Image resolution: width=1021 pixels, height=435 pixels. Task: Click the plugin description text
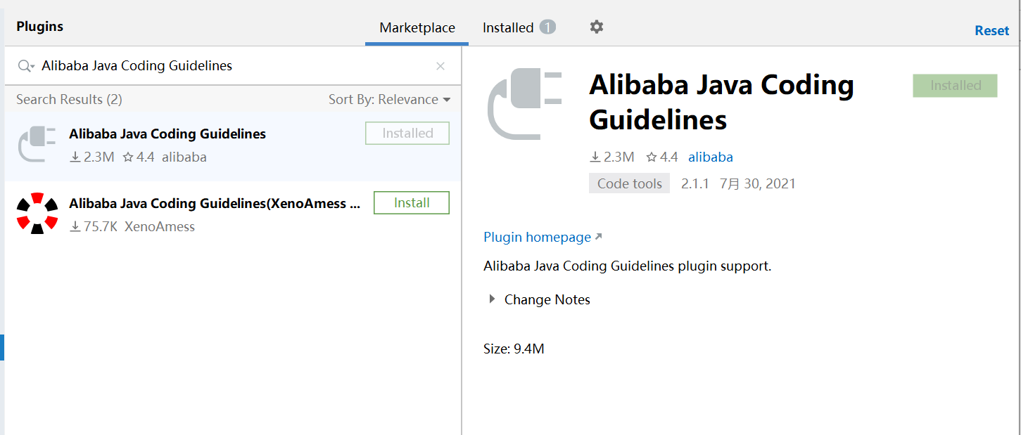click(628, 267)
